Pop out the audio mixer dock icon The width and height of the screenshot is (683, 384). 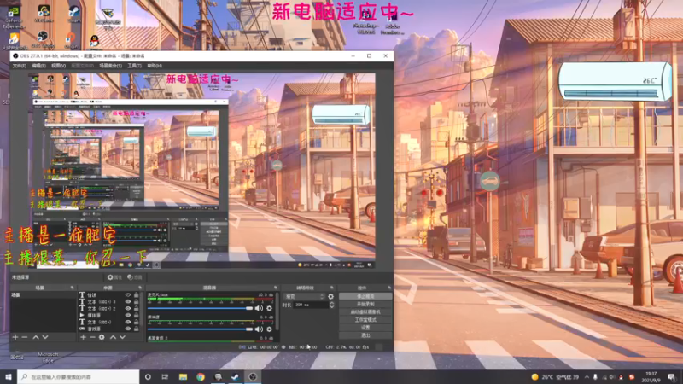tap(276, 288)
